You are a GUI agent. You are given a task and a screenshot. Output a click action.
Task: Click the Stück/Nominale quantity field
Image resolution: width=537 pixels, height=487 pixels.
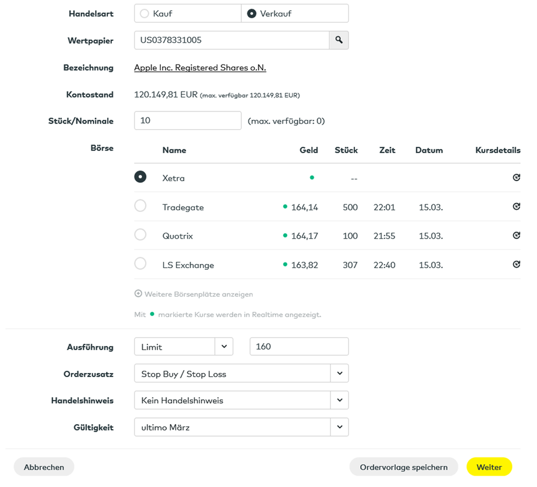(188, 120)
